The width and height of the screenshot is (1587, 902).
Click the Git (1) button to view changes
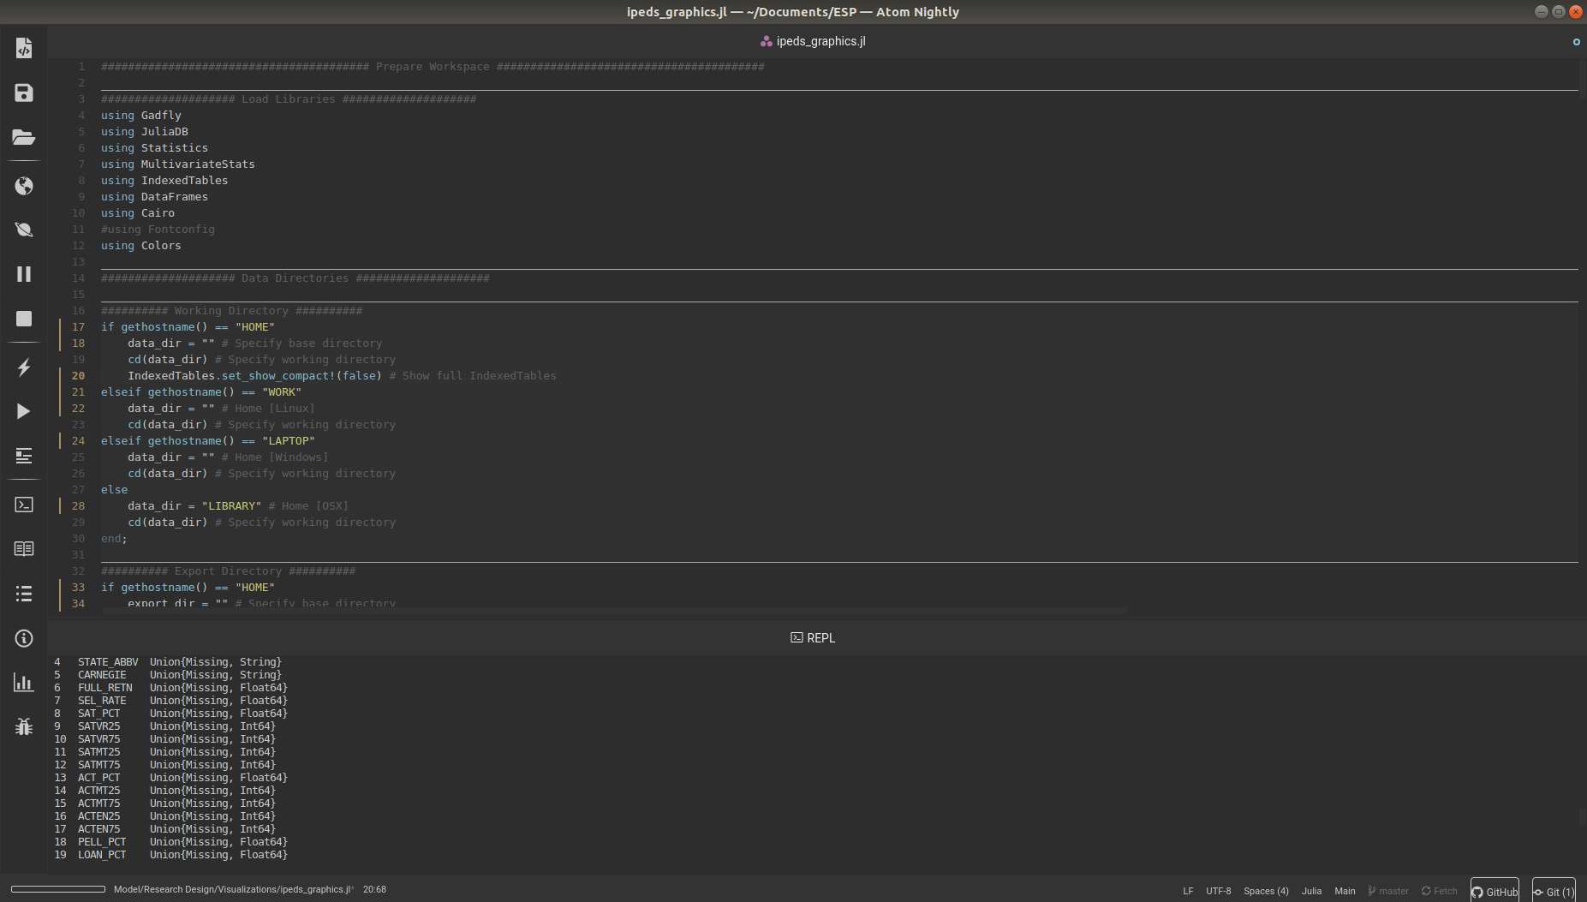click(1552, 892)
